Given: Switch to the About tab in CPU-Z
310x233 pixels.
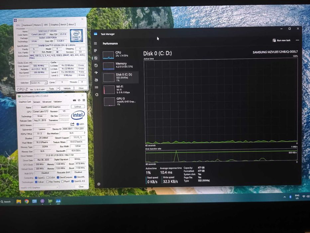Looking at the screenshot, I should (71, 24).
